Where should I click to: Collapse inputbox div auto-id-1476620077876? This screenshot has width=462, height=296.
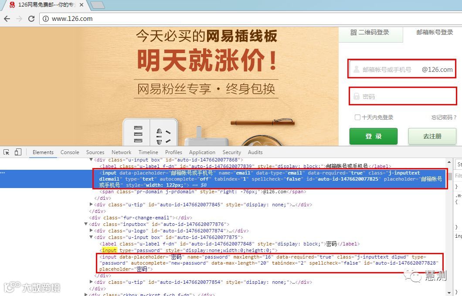(x=86, y=224)
